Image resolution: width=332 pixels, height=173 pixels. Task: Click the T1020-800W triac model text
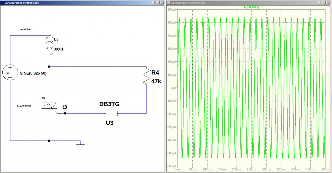(x=24, y=106)
